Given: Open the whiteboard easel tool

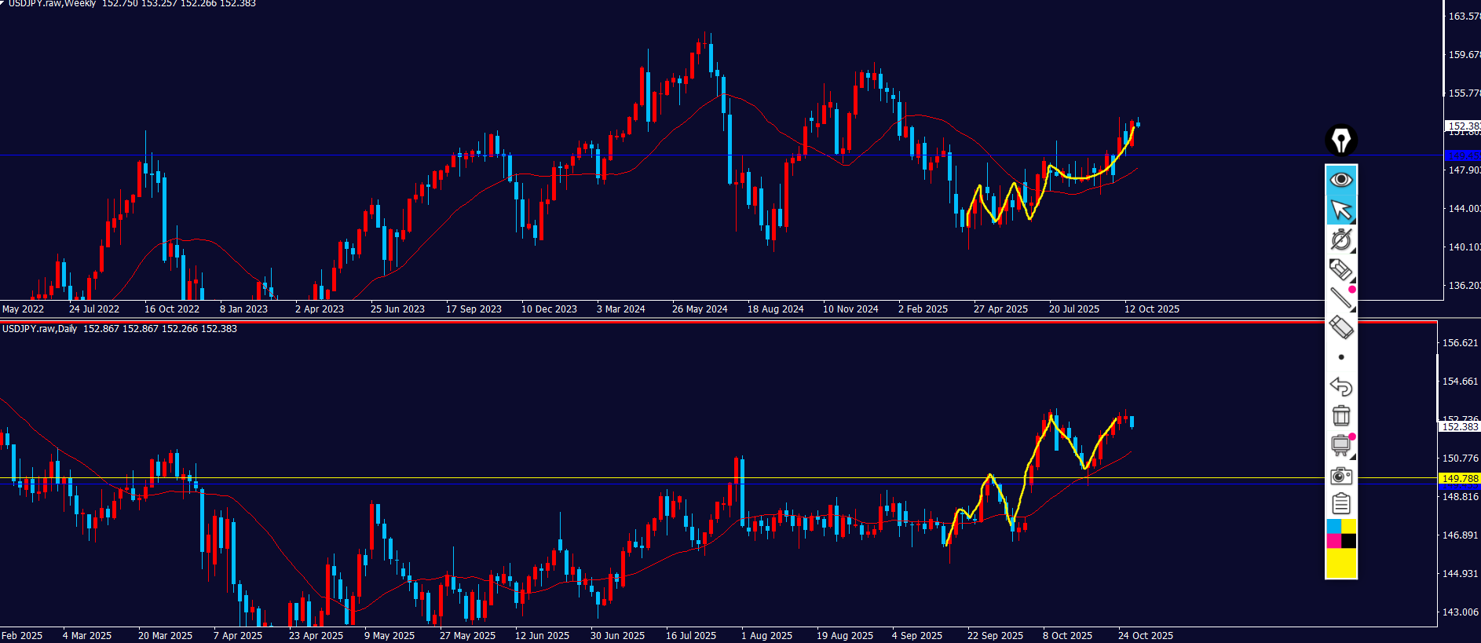Looking at the screenshot, I should [x=1341, y=445].
